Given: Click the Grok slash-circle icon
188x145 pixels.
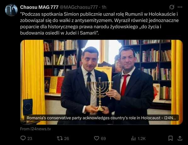Looking at the screenshot, I should click(x=172, y=7).
